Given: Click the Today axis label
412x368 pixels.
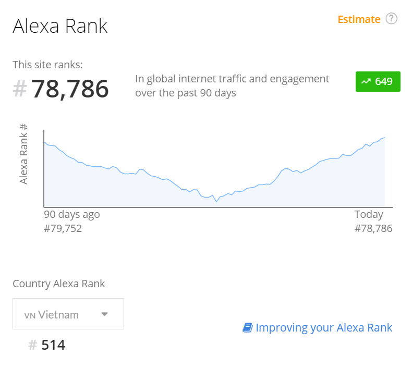Looking at the screenshot, I should (369, 215).
